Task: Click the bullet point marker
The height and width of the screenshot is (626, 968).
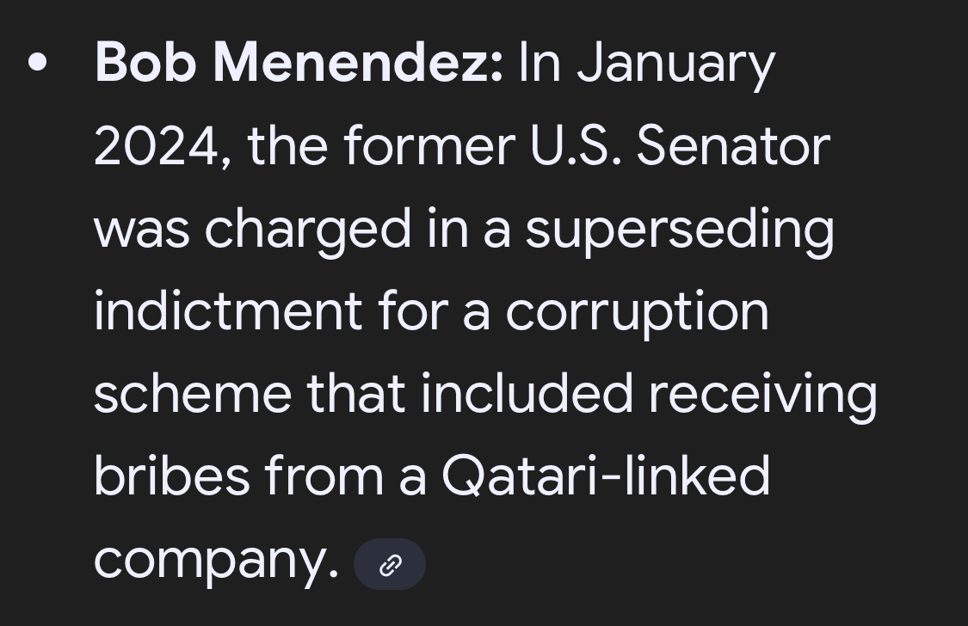Action: point(37,63)
